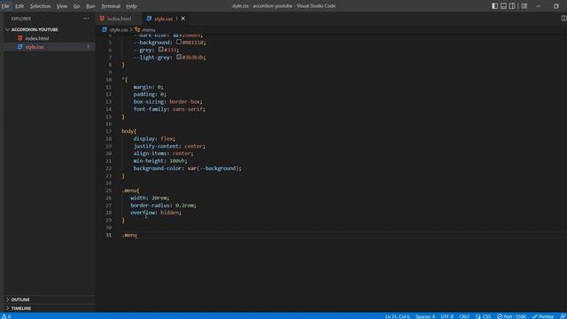Go to line via Ln 31, Col 6
Screen dimensions: 567x319
397,316
